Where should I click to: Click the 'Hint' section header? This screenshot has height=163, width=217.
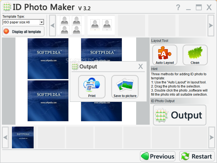(x=154, y=69)
